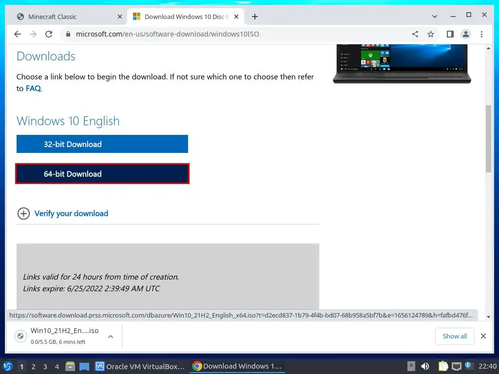Open the tab search dropdown chevron
The width and height of the screenshot is (499, 374).
click(x=434, y=17)
